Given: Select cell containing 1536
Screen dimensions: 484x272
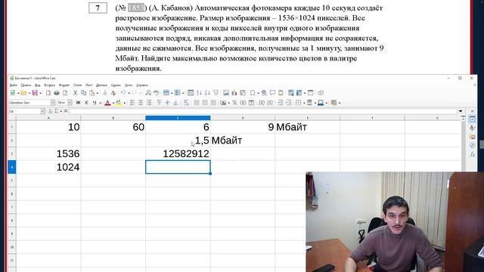Looking at the screenshot, I should (x=48, y=153).
